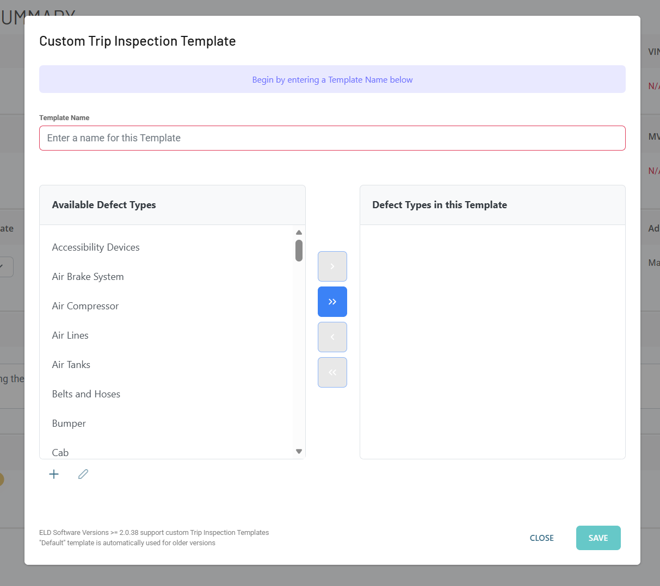Select the Air Tanks defect type
Image resolution: width=660 pixels, height=586 pixels.
point(71,364)
